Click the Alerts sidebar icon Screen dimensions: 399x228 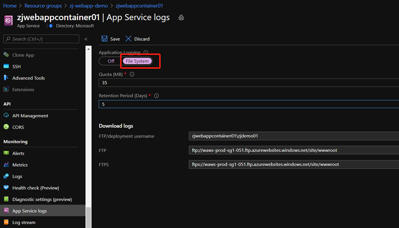pos(6,153)
